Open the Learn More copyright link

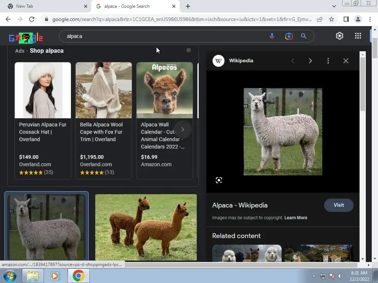pos(296,218)
